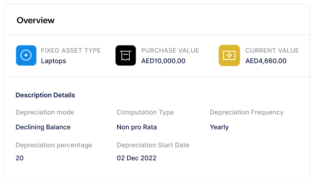Click the Laptops asset type value
This screenshot has height=177, width=314.
click(x=53, y=61)
